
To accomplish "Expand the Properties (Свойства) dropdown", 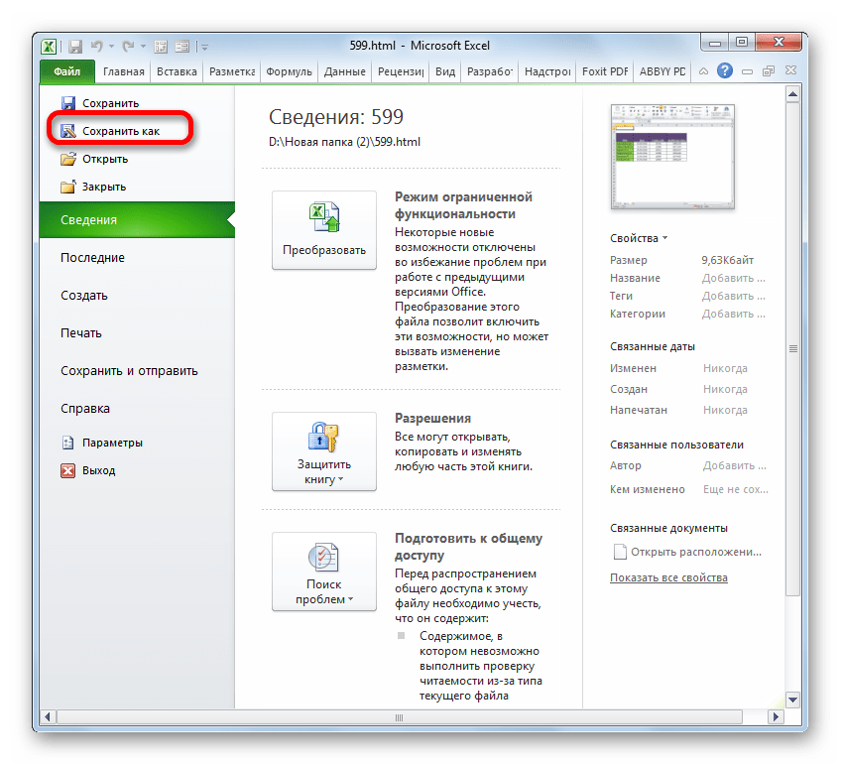I will point(639,238).
